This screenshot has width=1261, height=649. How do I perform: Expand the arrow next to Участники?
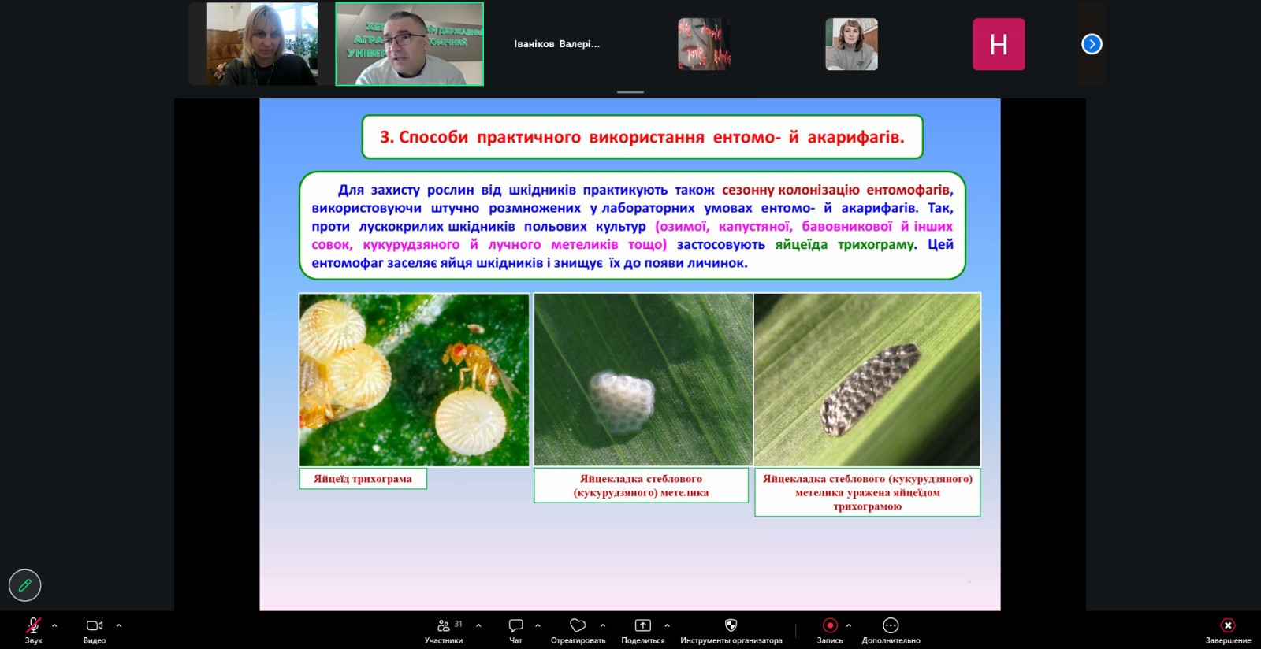point(478,625)
